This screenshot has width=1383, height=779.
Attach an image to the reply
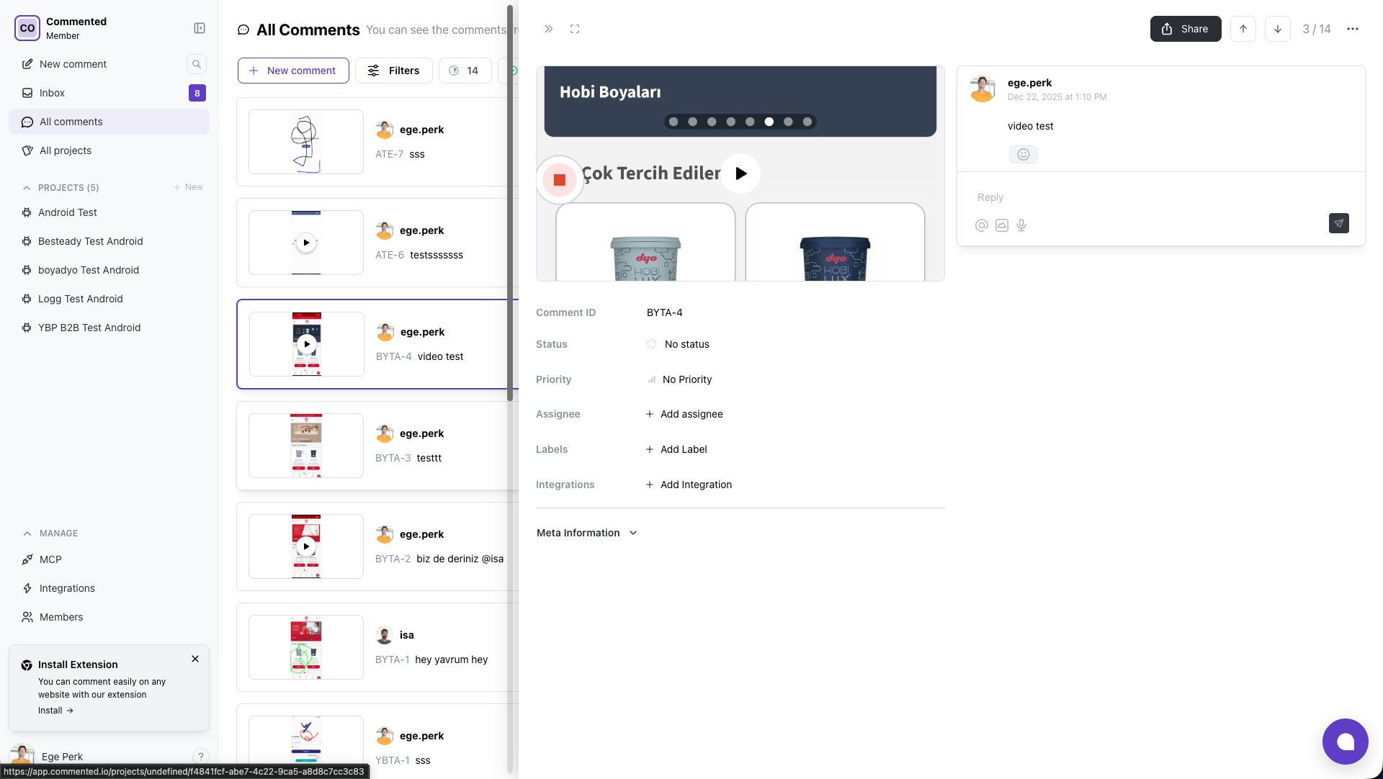1002,225
